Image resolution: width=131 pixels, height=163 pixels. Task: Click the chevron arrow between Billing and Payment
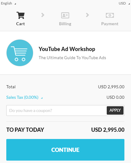(x=88, y=15)
